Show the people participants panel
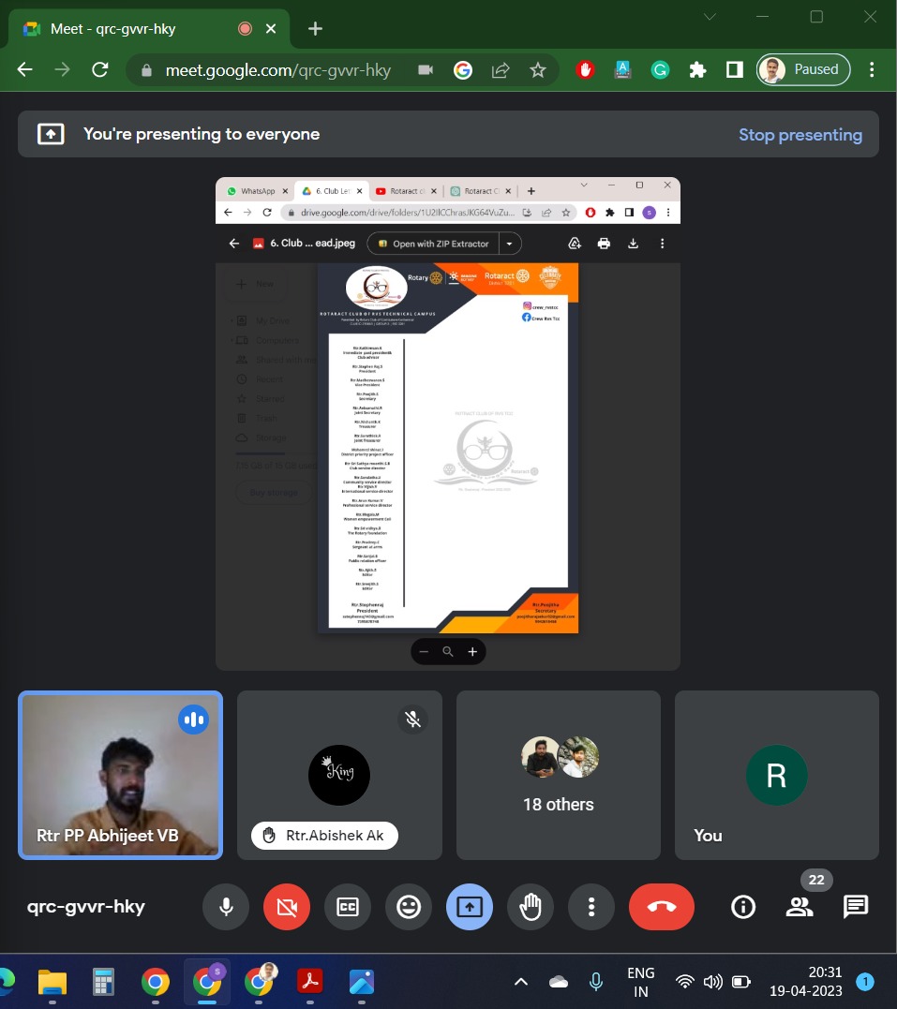 pos(799,907)
